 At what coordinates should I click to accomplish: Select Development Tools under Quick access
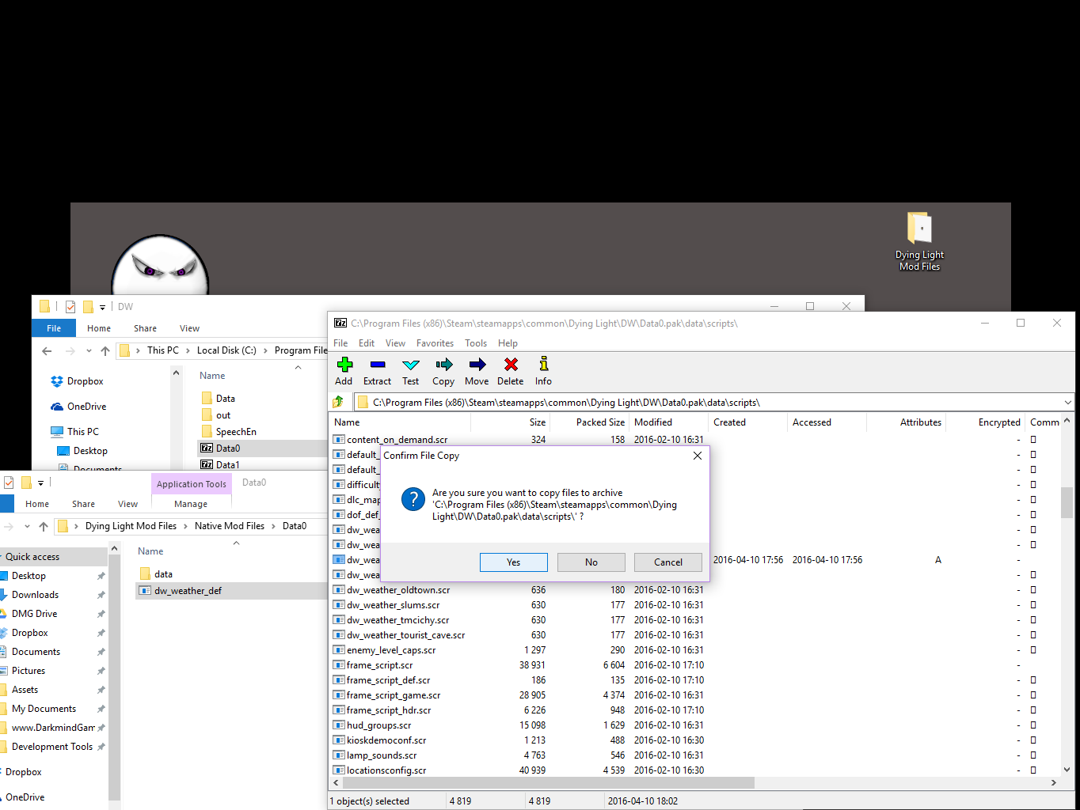pyautogui.click(x=52, y=747)
